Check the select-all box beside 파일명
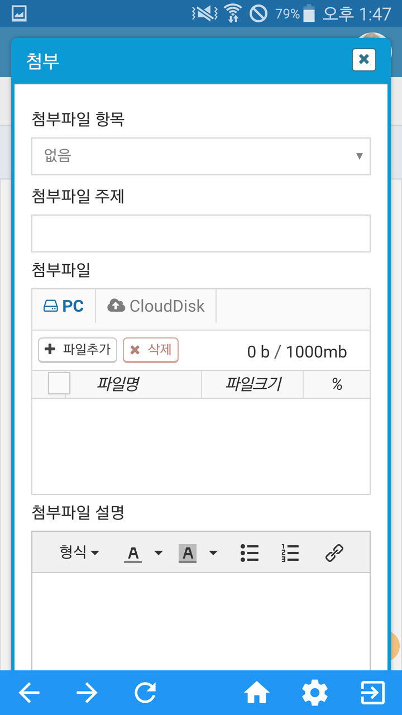This screenshot has height=715, width=402. (59, 384)
